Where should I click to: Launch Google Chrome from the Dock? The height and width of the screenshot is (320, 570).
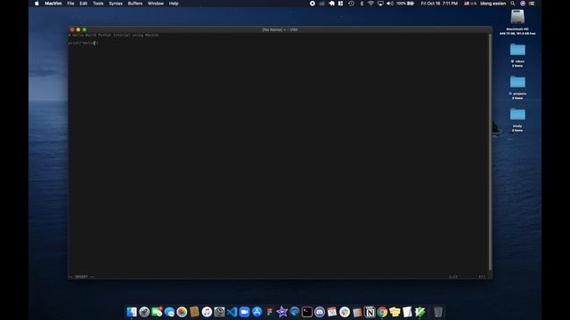382,312
